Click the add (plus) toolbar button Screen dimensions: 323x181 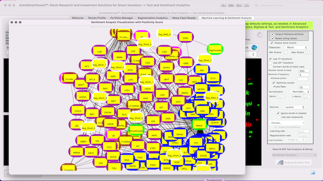(x=223, y=5)
